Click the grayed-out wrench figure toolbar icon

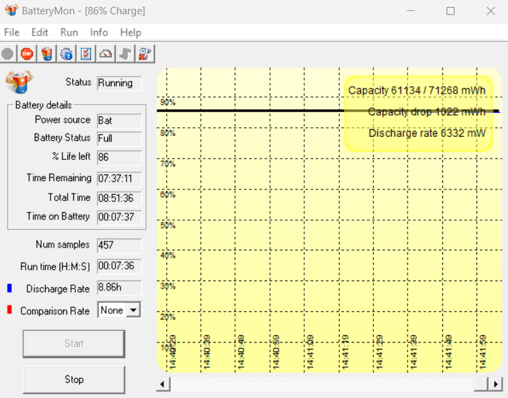click(125, 54)
